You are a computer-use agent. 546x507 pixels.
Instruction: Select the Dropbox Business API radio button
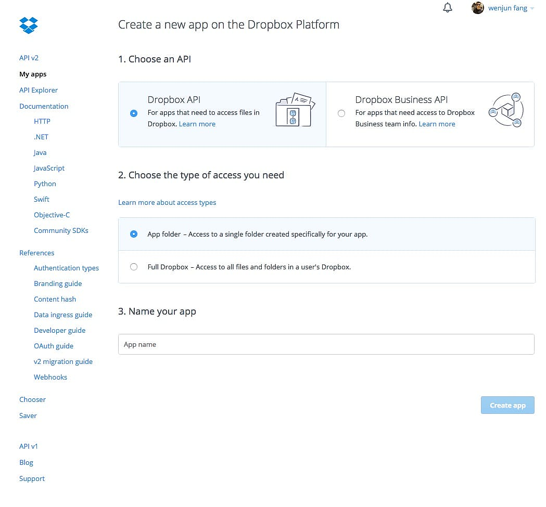pyautogui.click(x=341, y=113)
